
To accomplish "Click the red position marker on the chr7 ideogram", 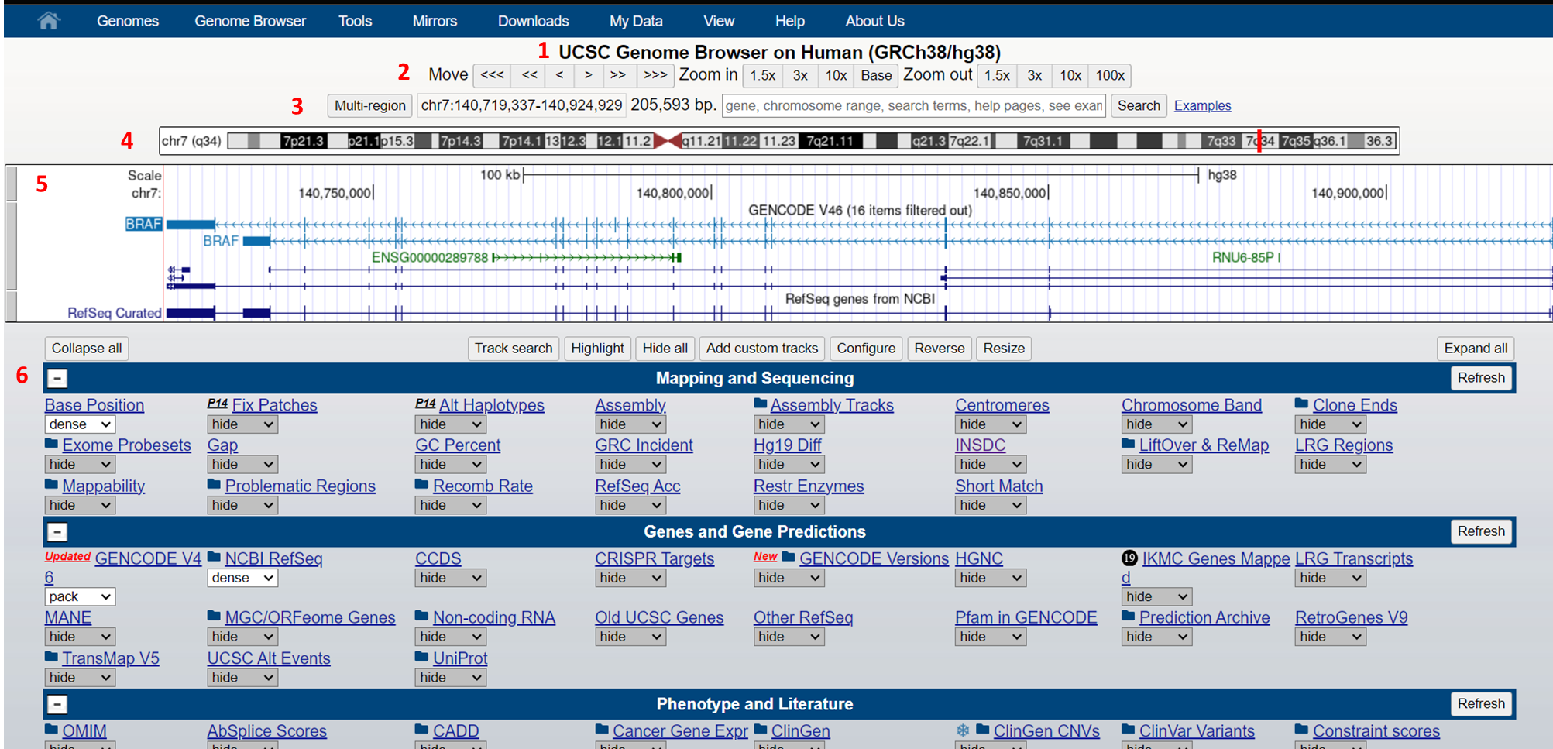I will 1259,141.
